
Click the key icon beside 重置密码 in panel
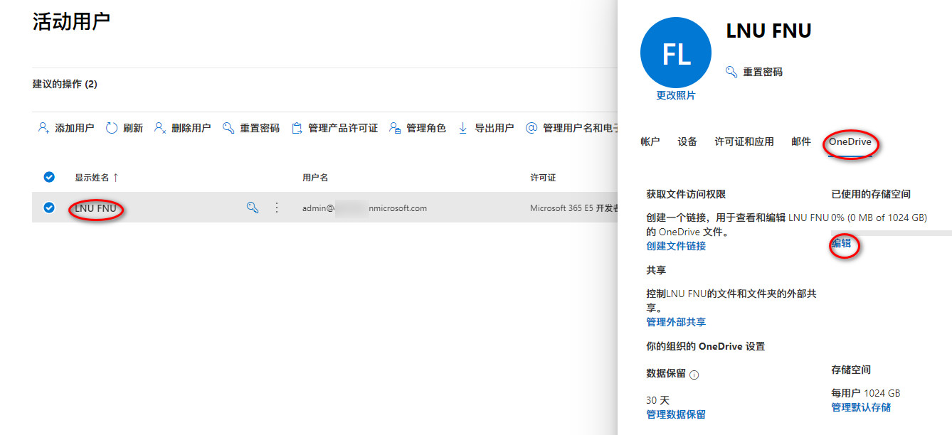[731, 72]
